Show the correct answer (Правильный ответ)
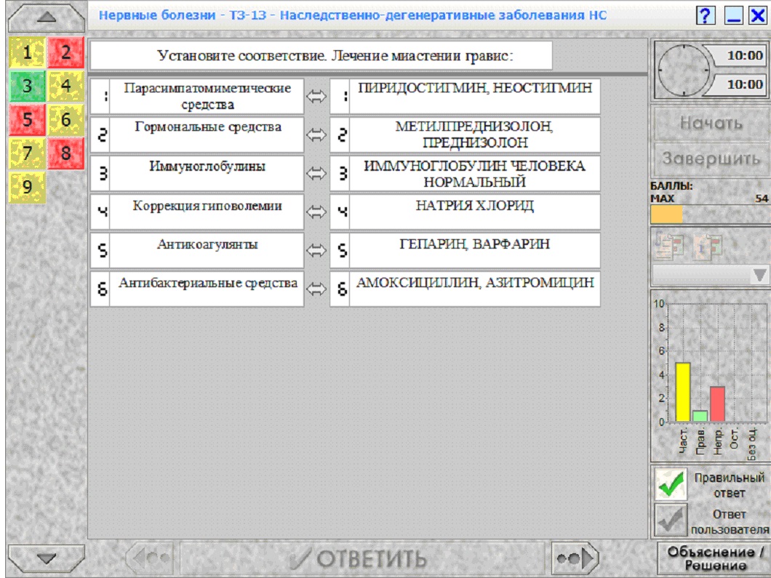 pos(671,485)
